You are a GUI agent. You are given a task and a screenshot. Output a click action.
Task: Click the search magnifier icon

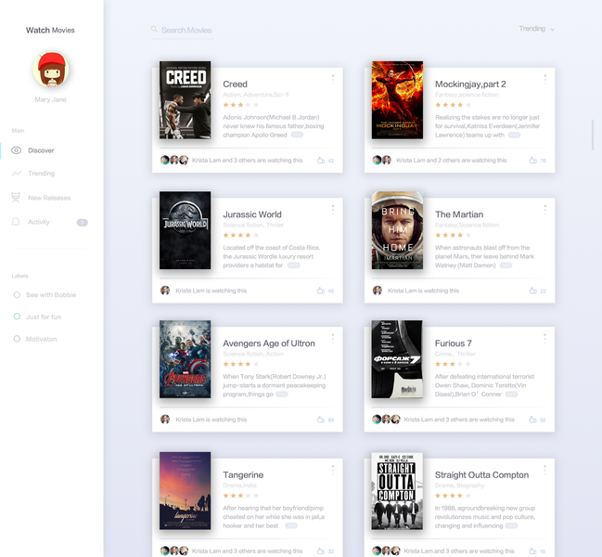pyautogui.click(x=154, y=29)
